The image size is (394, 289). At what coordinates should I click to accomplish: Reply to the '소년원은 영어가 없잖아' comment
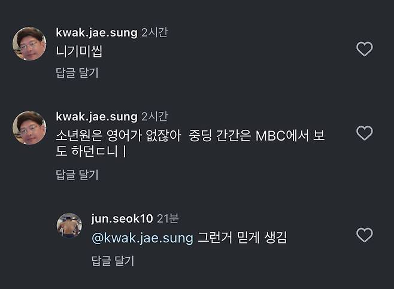click(x=77, y=175)
